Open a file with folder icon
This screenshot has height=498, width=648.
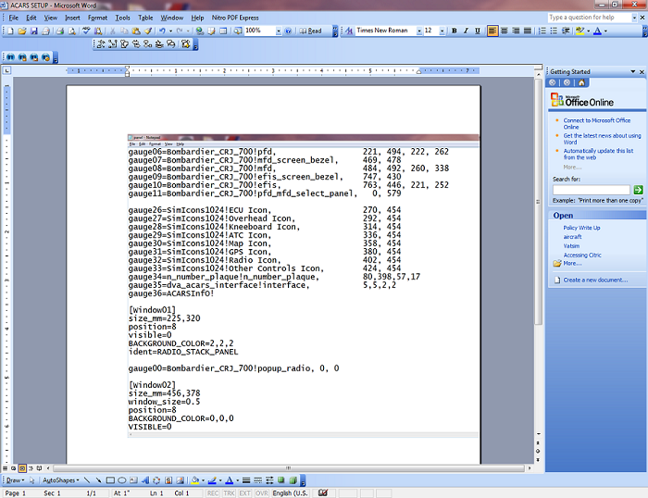click(22, 31)
